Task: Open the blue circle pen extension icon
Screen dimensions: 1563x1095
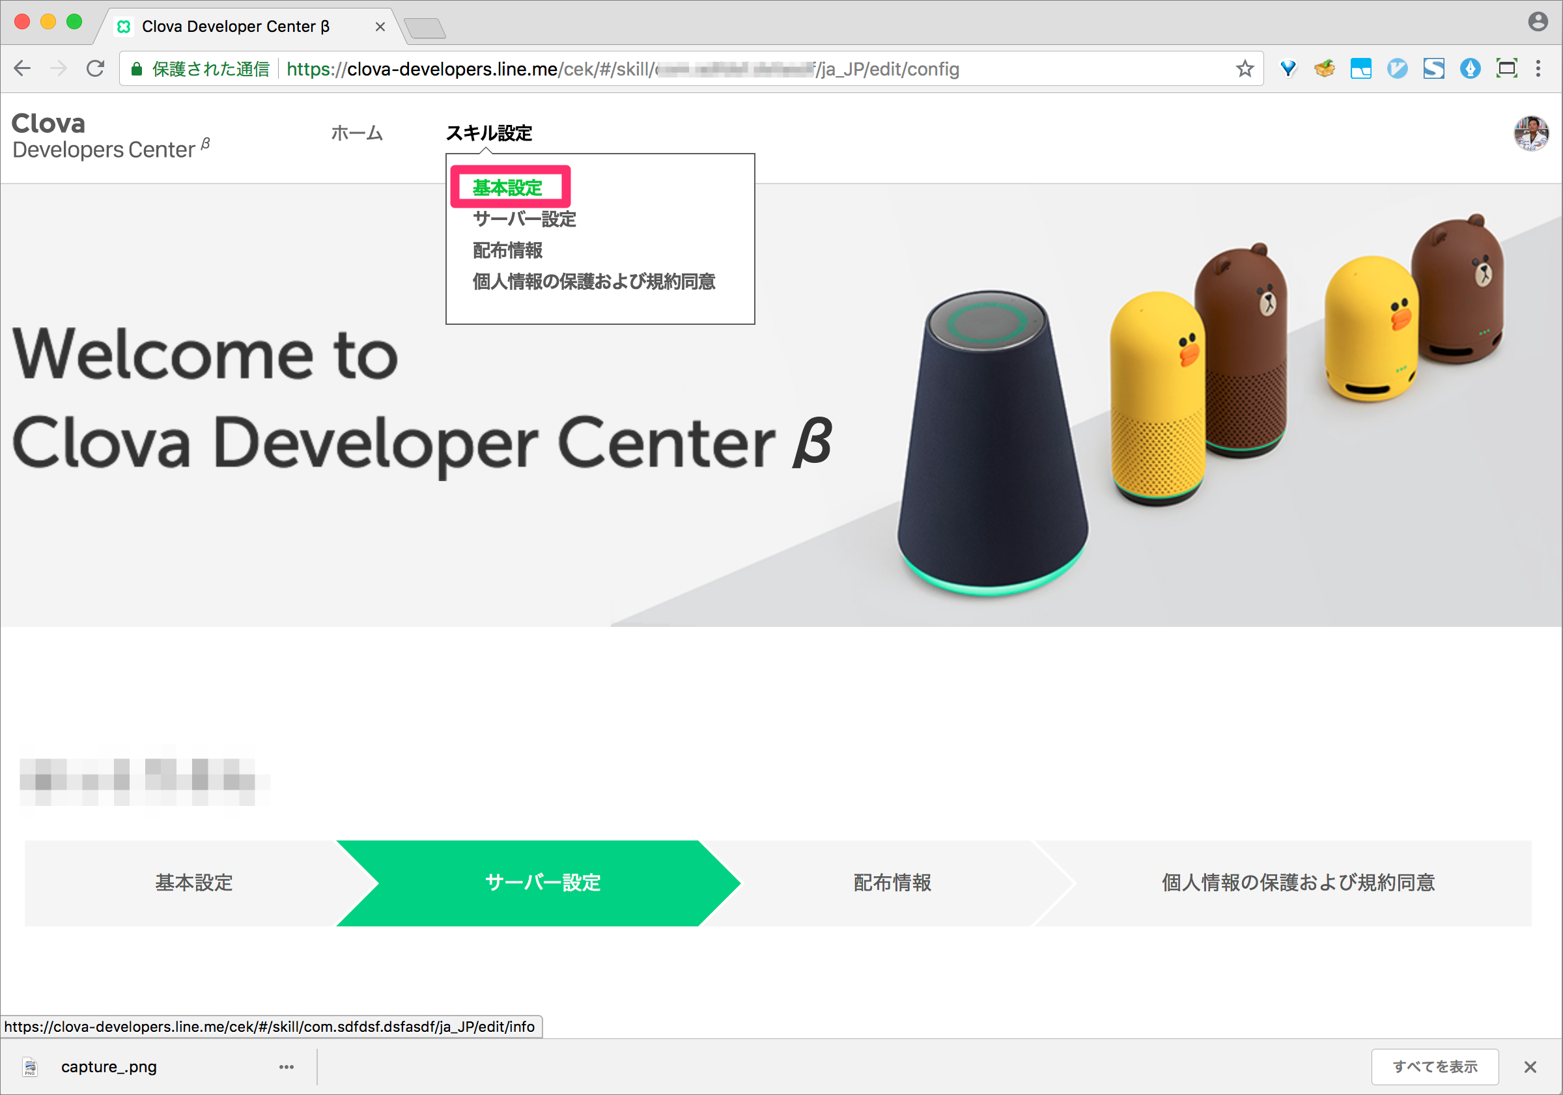Action: pos(1471,68)
